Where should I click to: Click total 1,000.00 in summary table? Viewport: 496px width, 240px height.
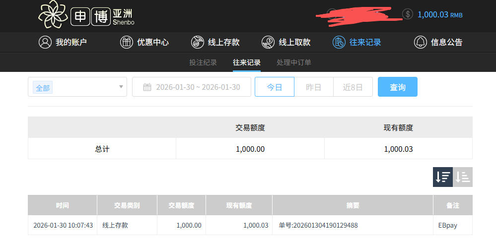[x=250, y=149]
